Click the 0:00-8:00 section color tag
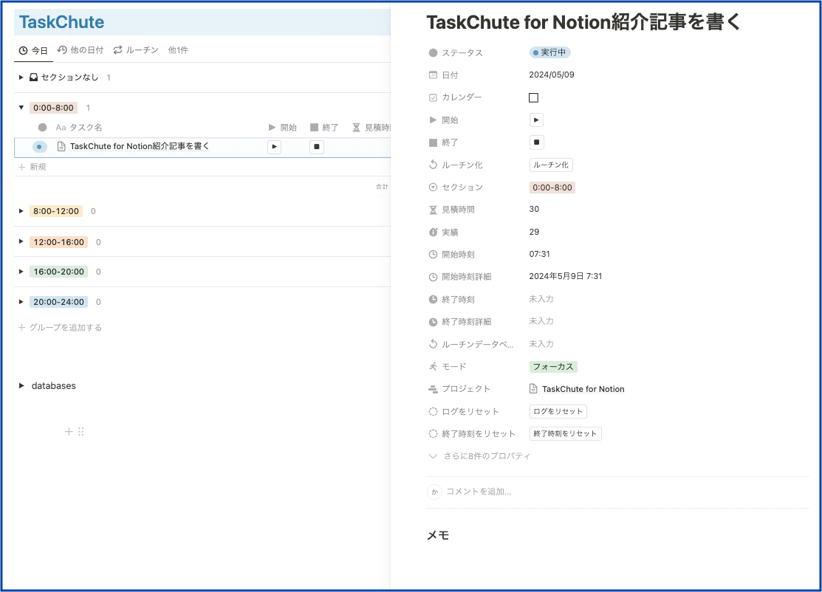 [554, 187]
